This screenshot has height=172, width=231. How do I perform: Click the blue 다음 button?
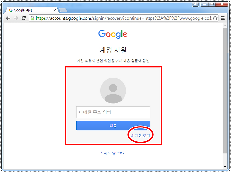pyautogui.click(x=113, y=126)
